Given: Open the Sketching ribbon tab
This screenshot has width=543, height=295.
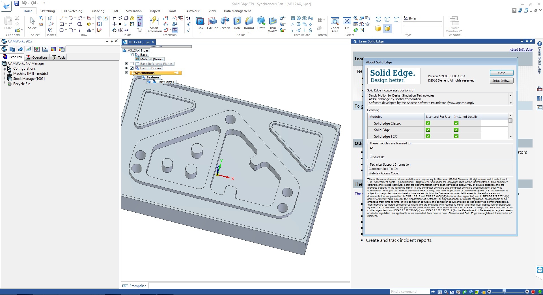Looking at the screenshot, I should click(48, 11).
